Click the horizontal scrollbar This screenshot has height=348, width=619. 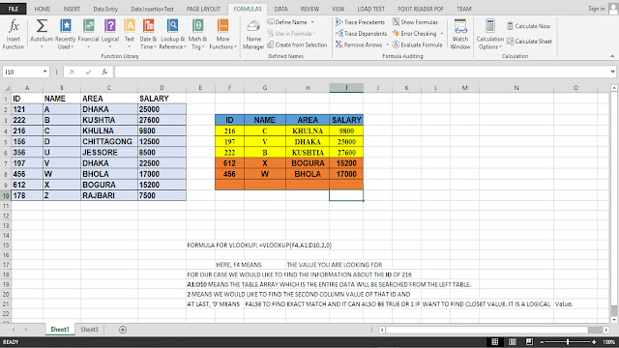[494, 330]
